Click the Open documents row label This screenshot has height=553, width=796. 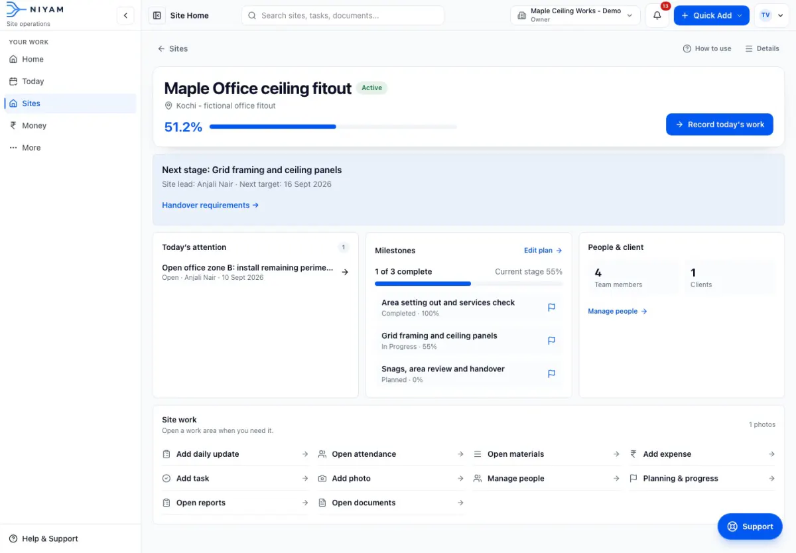tap(364, 503)
